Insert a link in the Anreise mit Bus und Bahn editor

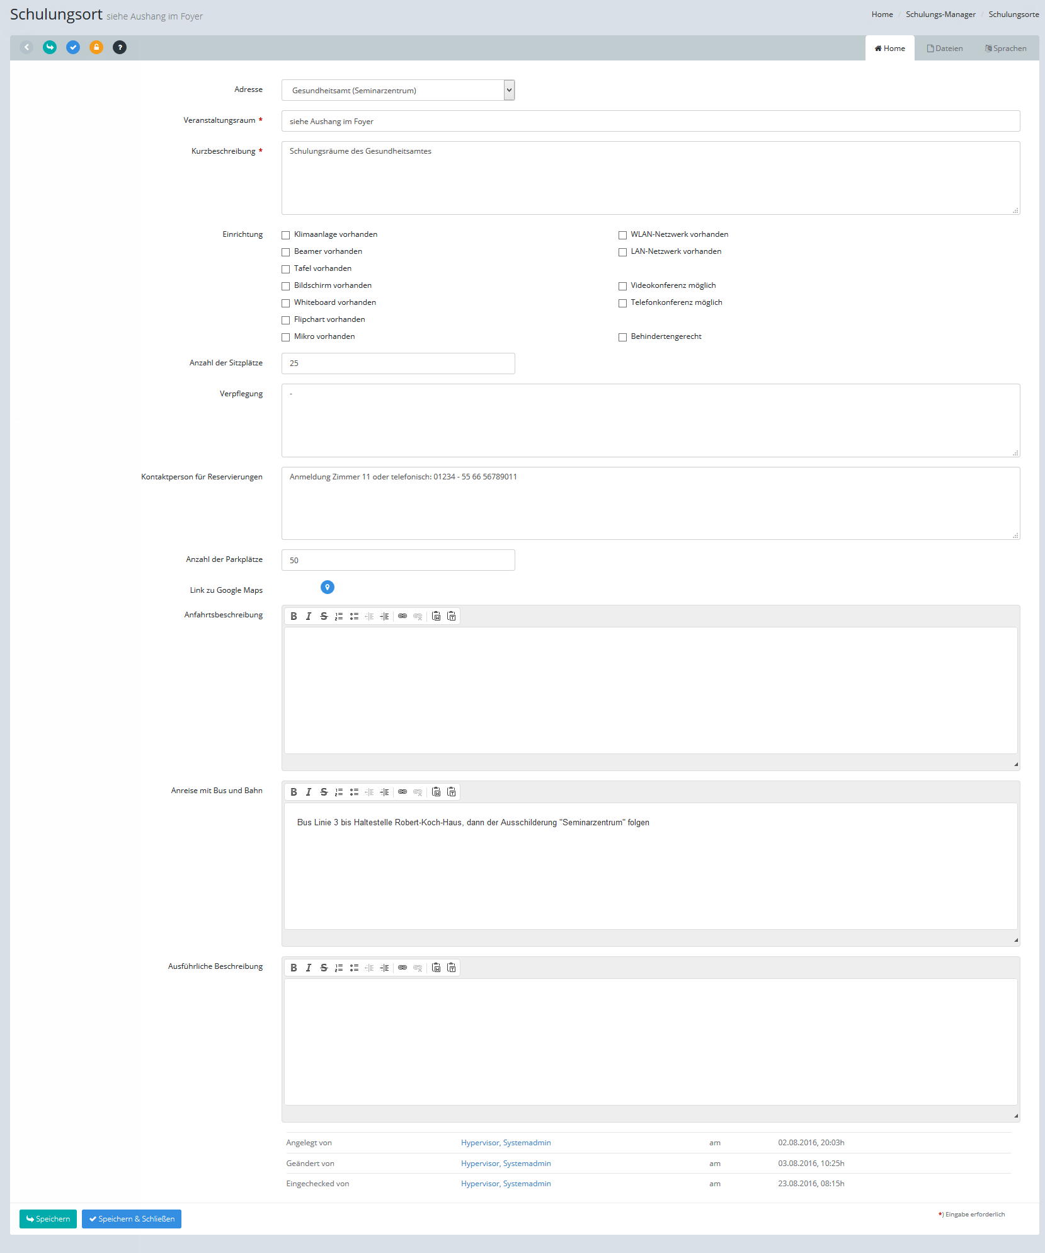point(403,792)
